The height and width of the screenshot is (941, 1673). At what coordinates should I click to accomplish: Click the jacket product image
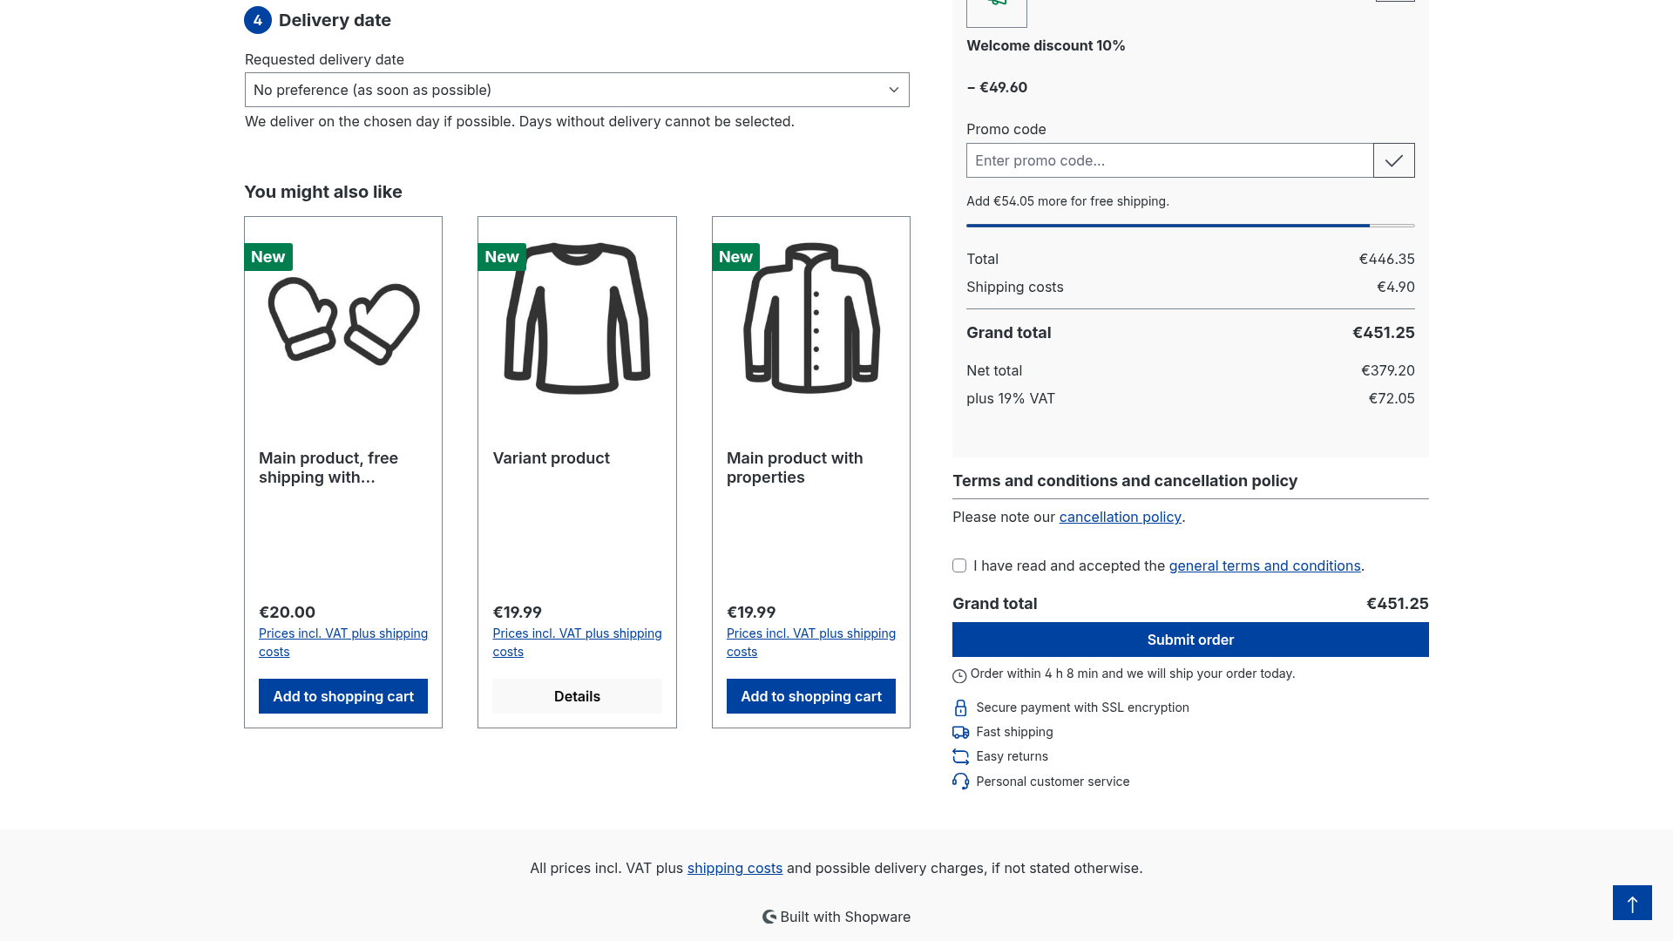[x=811, y=318]
